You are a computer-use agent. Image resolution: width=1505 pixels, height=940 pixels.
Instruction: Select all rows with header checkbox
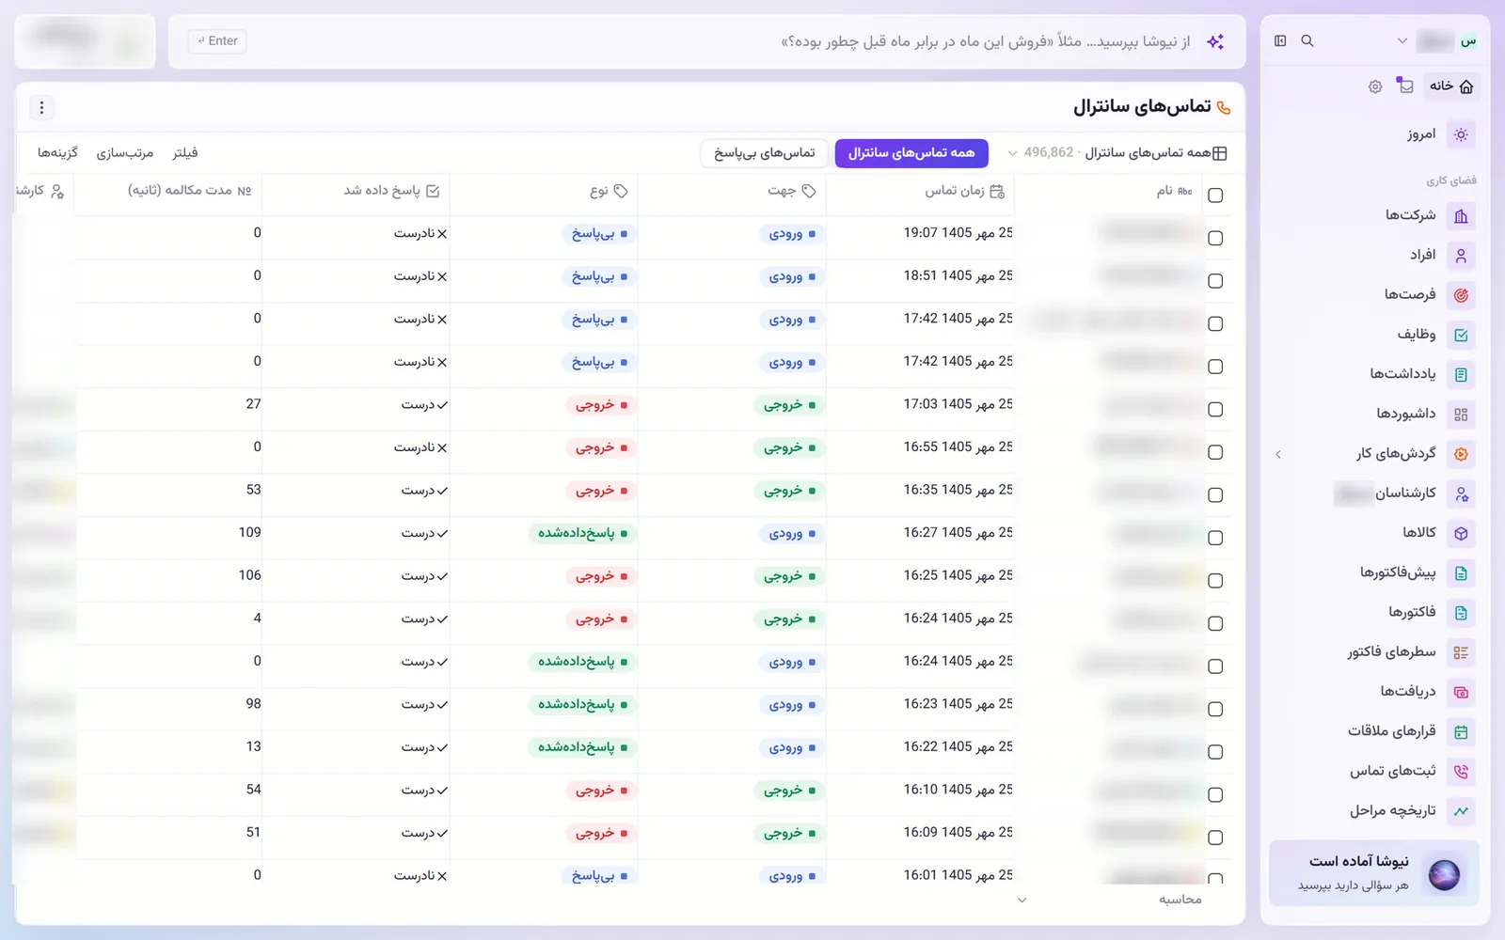pos(1215,196)
